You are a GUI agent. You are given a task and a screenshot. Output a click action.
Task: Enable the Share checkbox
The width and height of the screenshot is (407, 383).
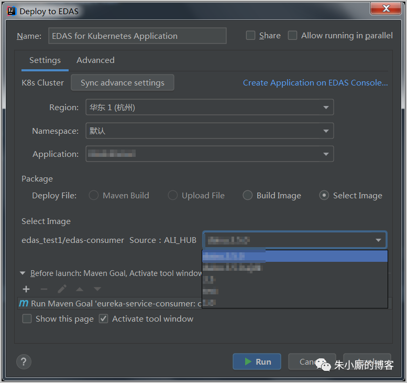coord(250,35)
